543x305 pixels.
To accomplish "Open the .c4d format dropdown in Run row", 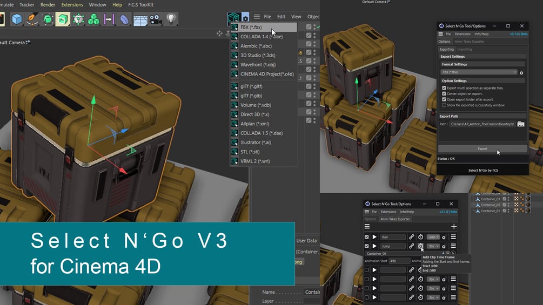I will 433,237.
